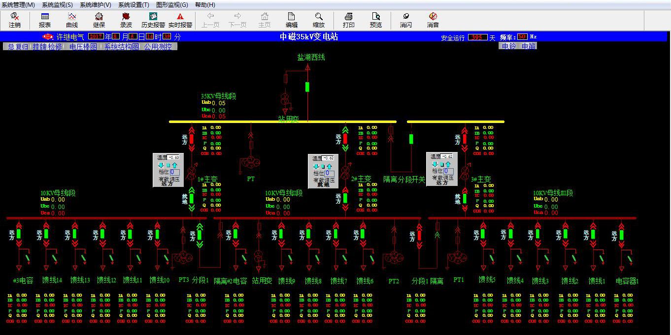Click the 消音 mute sound icon
Image resolution: width=671 pixels, height=335 pixels.
pyautogui.click(x=433, y=20)
